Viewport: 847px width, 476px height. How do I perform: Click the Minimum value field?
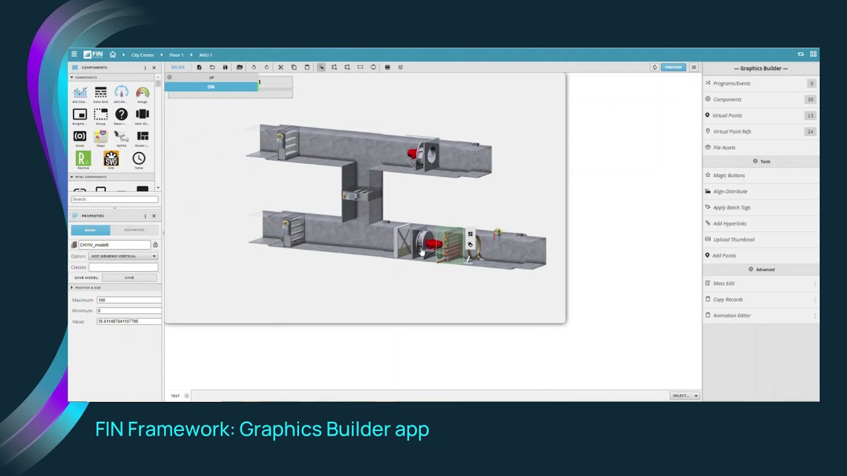(129, 311)
